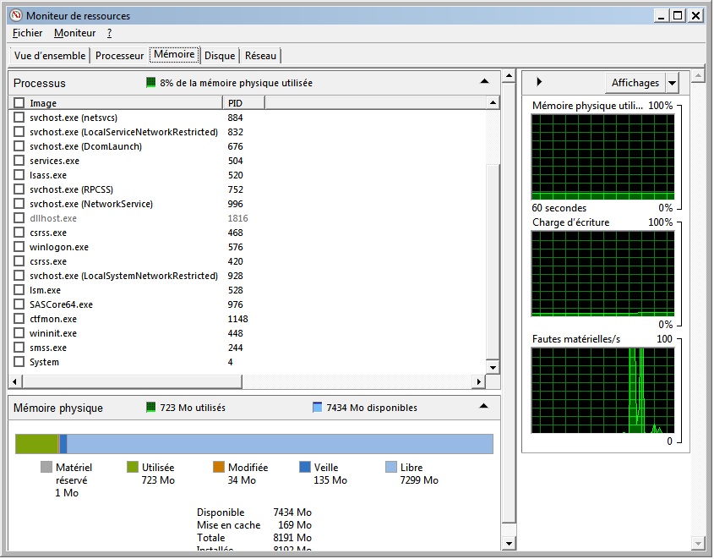Click the green memory usage indicator icon in Processus header
Screen dimensions: 714x559
point(151,83)
